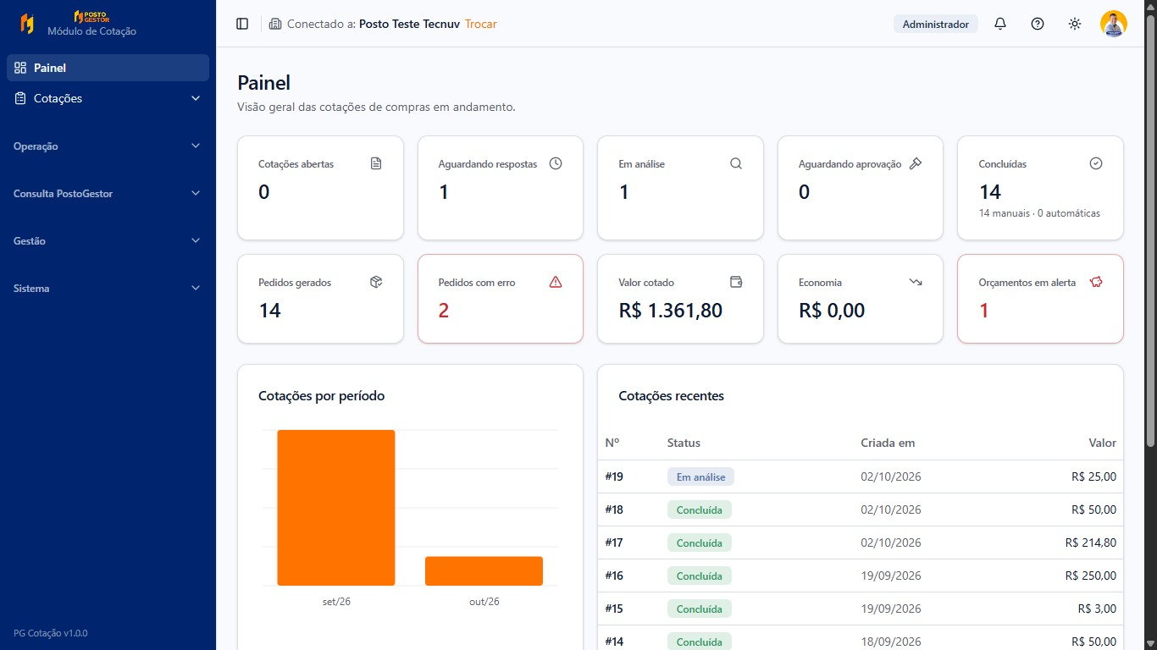Expand the Gestão section
This screenshot has width=1157, height=650.
point(108,240)
